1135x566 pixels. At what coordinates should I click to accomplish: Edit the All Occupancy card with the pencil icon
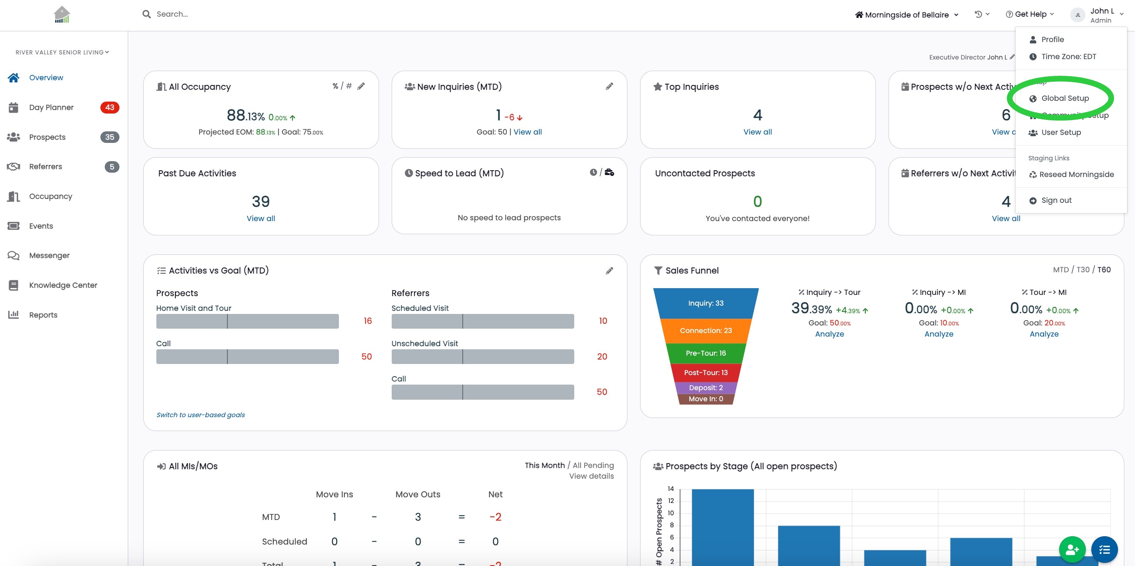(x=361, y=86)
